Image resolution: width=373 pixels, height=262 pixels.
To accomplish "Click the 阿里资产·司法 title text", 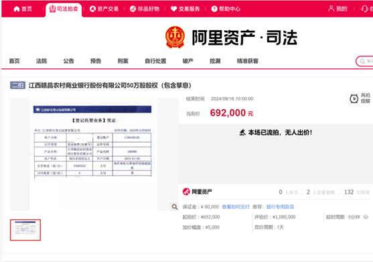I will [245, 38].
